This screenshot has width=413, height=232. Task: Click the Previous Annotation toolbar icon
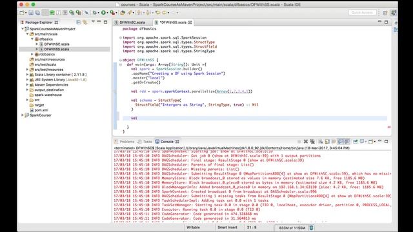(x=148, y=12)
